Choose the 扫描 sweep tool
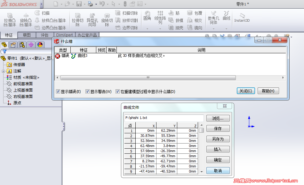Viewport: 304px width, 185px height. coord(42,13)
